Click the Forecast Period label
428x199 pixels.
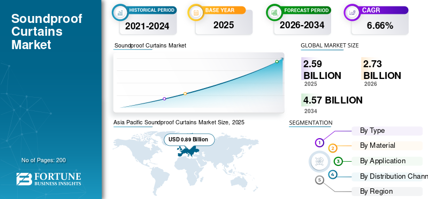tap(306, 10)
